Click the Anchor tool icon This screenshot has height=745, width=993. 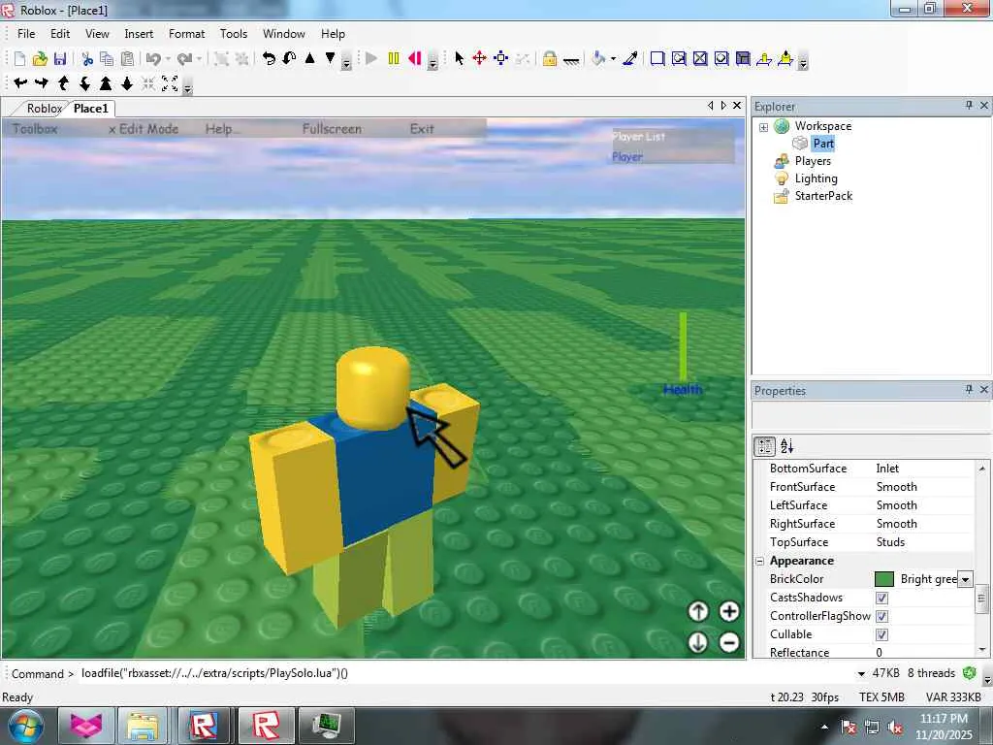[x=571, y=61]
